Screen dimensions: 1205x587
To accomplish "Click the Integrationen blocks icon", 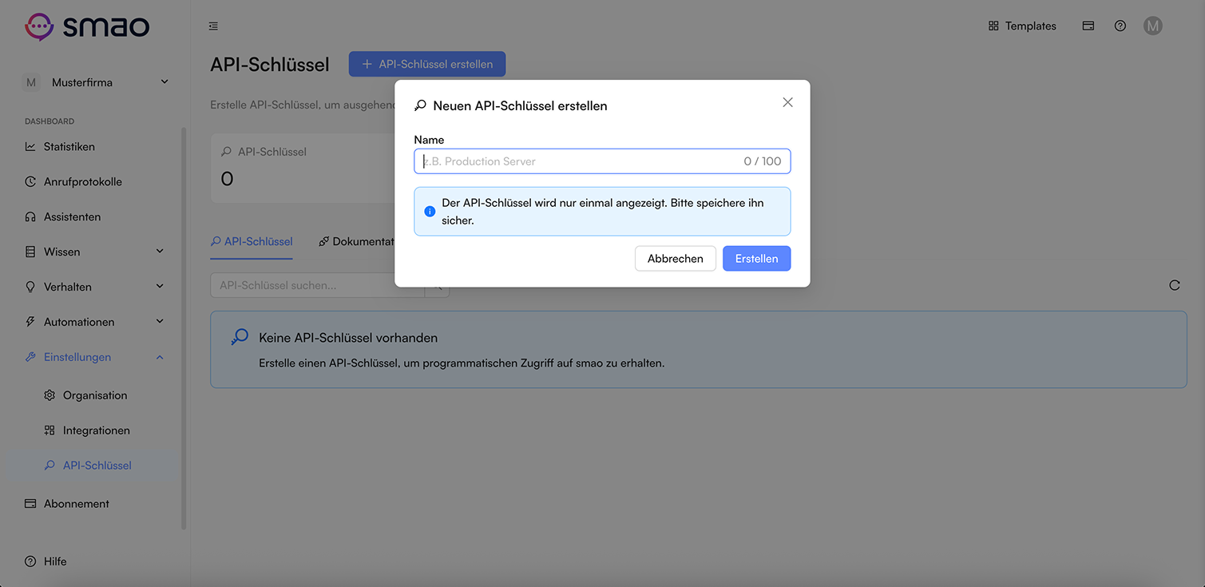I will point(50,430).
